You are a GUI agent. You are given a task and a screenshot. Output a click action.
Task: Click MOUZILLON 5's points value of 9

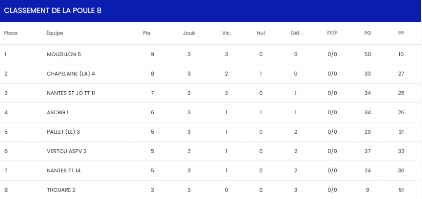click(152, 54)
